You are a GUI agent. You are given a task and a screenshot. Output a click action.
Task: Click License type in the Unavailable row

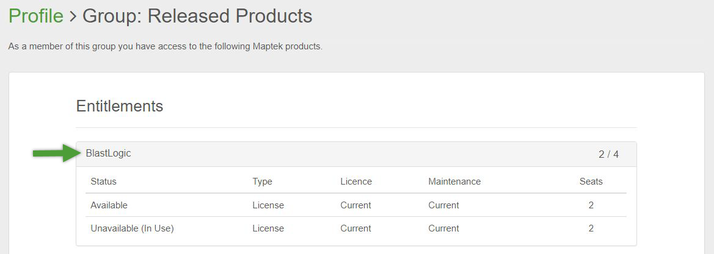click(268, 228)
